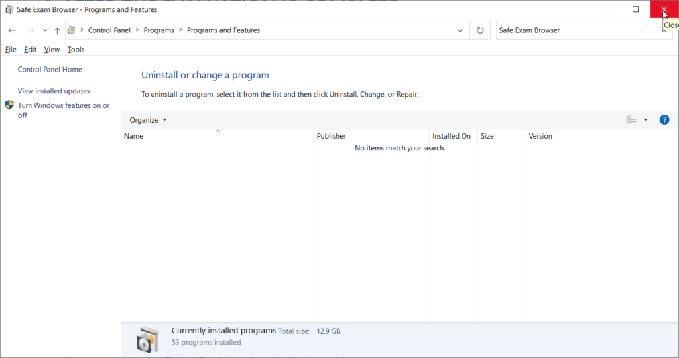Go up one folder level arrow
The height and width of the screenshot is (358, 679).
(57, 30)
